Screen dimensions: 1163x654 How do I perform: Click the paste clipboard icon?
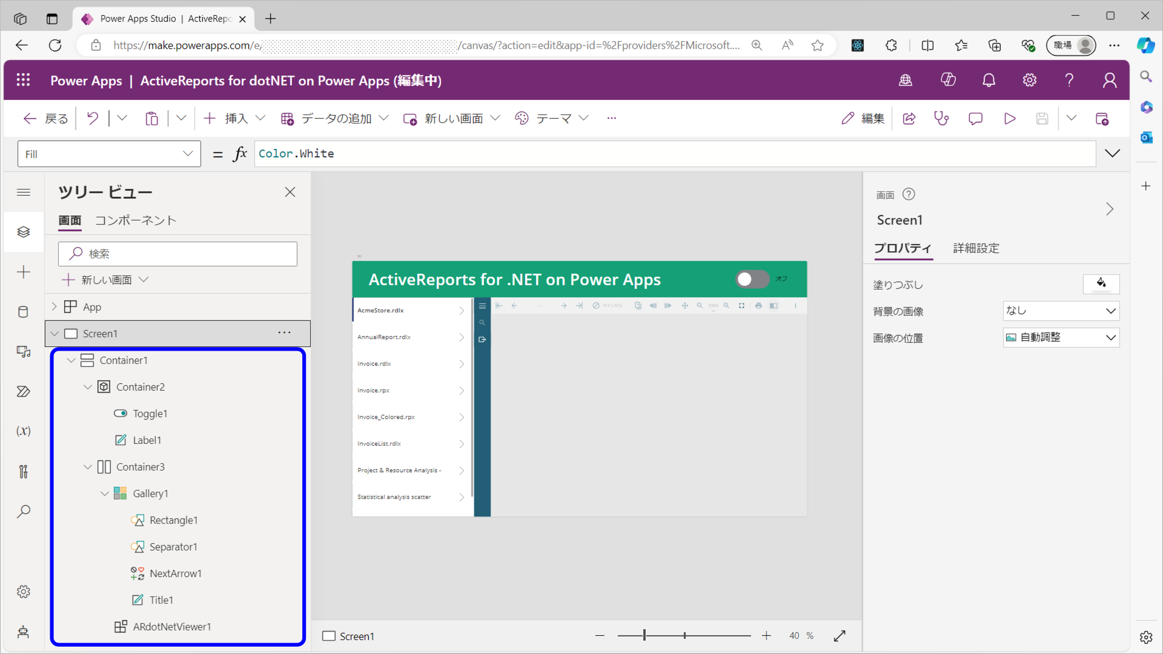[151, 118]
